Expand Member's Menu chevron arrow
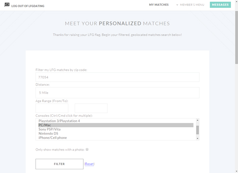This screenshot has width=238, height=173. point(177,5)
